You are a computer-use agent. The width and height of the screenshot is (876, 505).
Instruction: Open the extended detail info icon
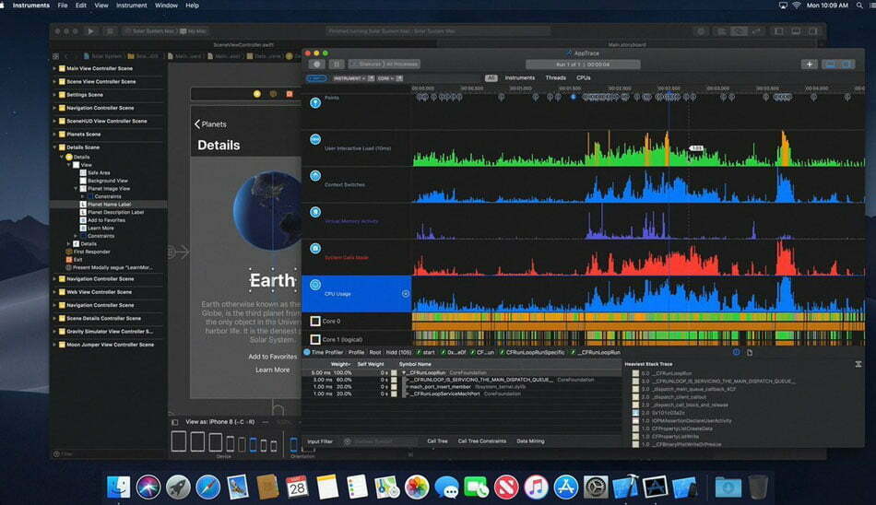736,352
